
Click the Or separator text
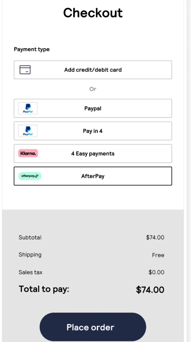[93, 89]
